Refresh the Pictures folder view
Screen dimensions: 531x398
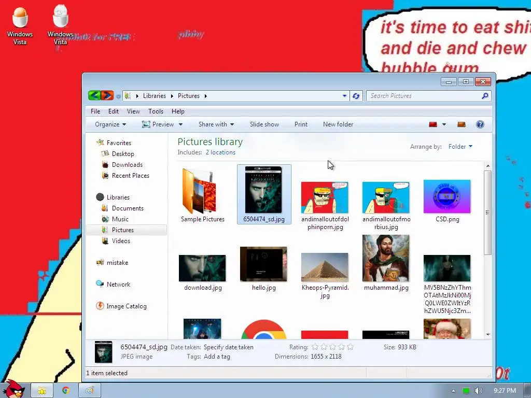click(x=356, y=96)
